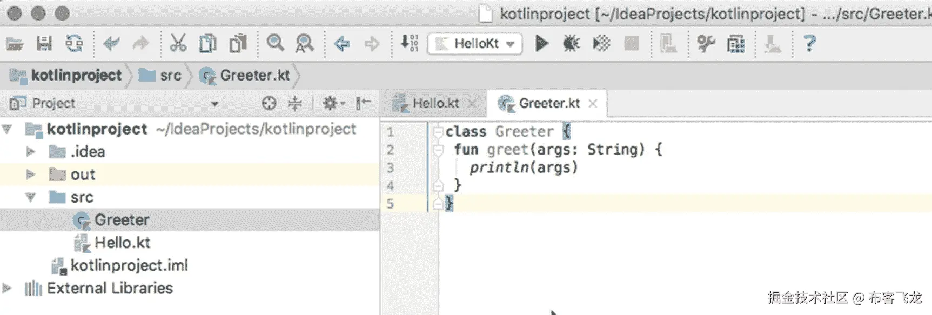Click the Greeter class name in editor
The height and width of the screenshot is (315, 932).
(x=524, y=131)
